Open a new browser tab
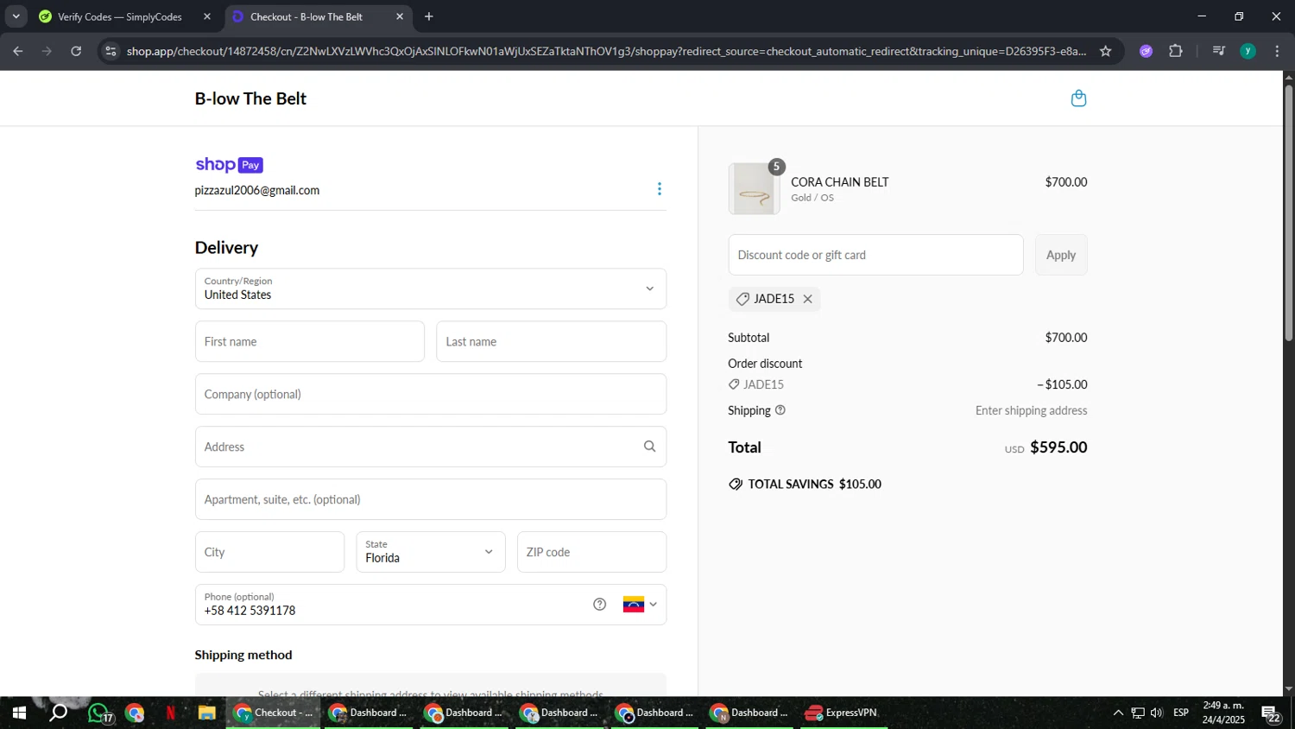 pyautogui.click(x=429, y=16)
